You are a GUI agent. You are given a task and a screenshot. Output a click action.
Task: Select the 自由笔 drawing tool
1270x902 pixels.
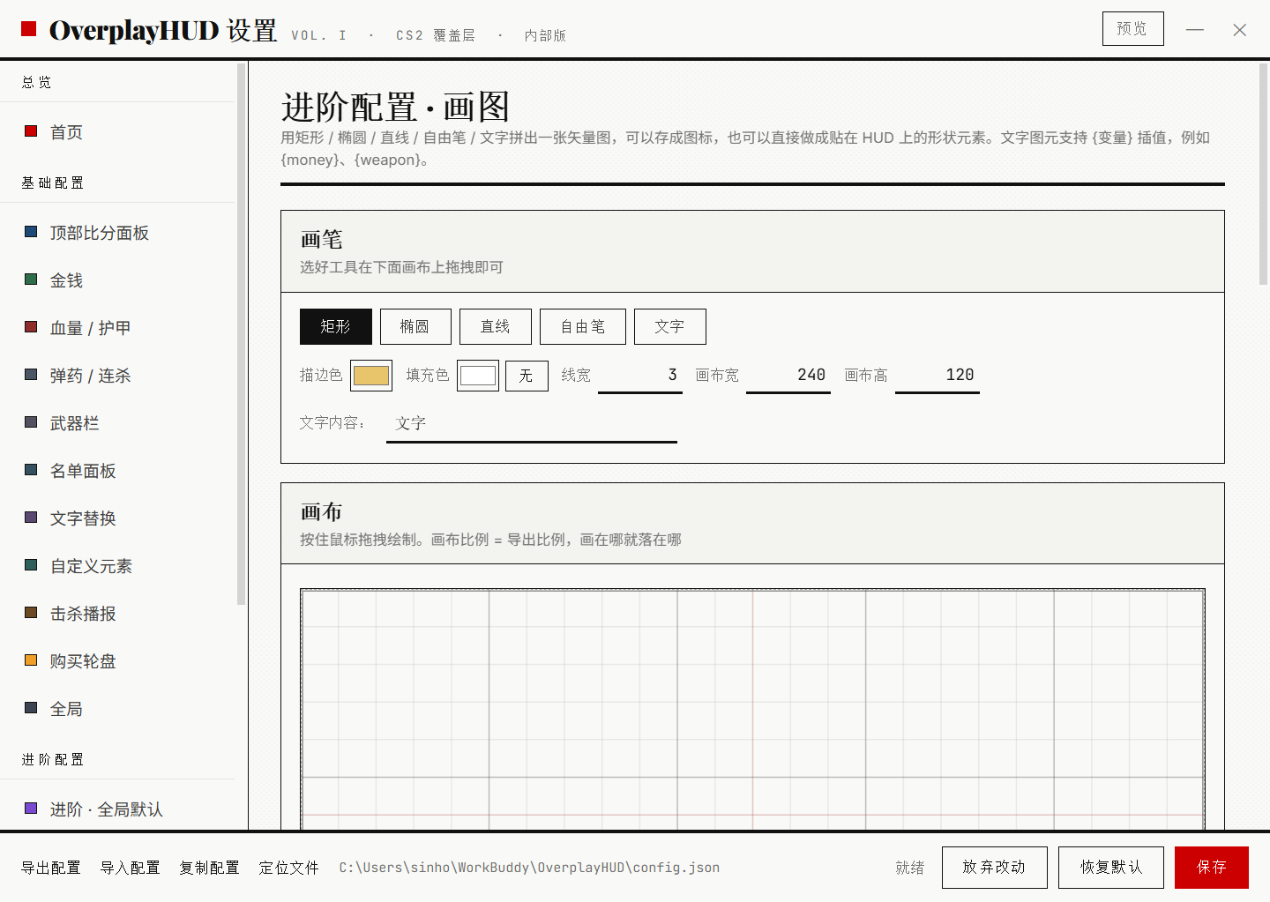point(583,326)
